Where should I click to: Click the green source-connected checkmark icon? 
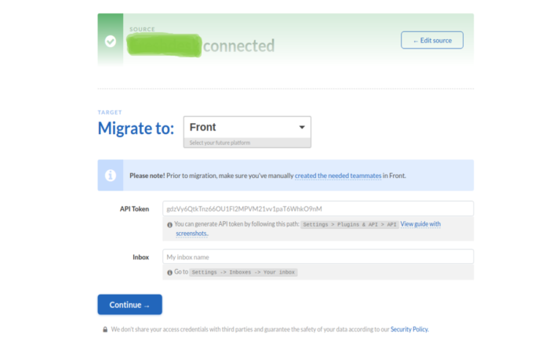[111, 42]
